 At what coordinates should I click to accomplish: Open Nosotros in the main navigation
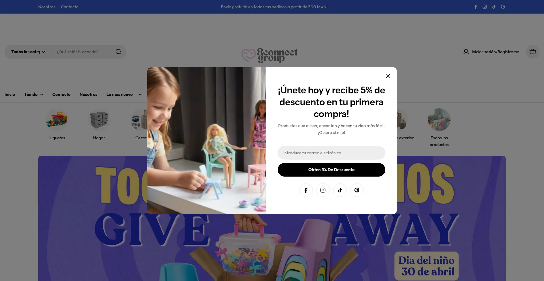click(x=88, y=95)
